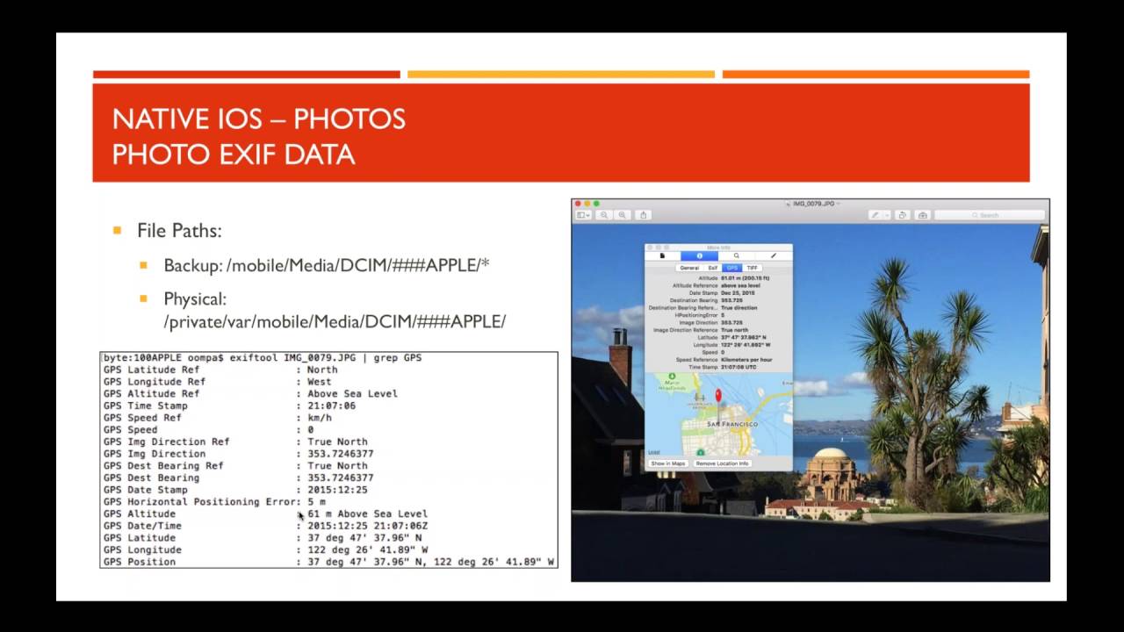Click the Search field in Preview

tap(990, 215)
